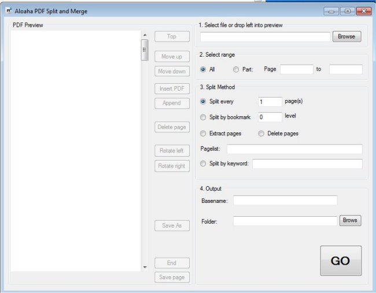376x293 pixels.
Task: Minimize the Aloaha PDF window
Action: 331,11
